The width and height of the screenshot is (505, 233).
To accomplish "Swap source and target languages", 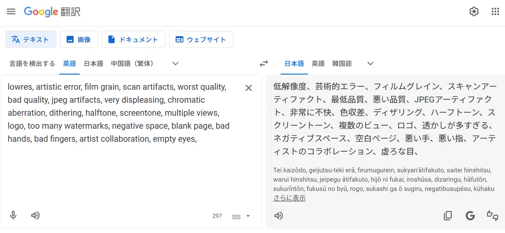I will 264,64.
